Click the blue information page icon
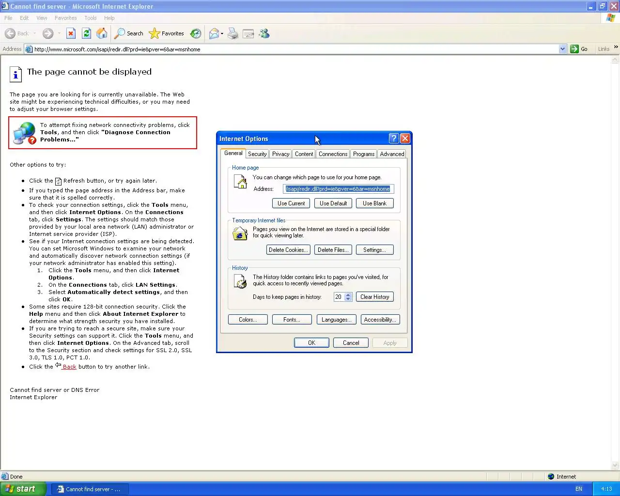The width and height of the screenshot is (620, 496). [x=16, y=74]
